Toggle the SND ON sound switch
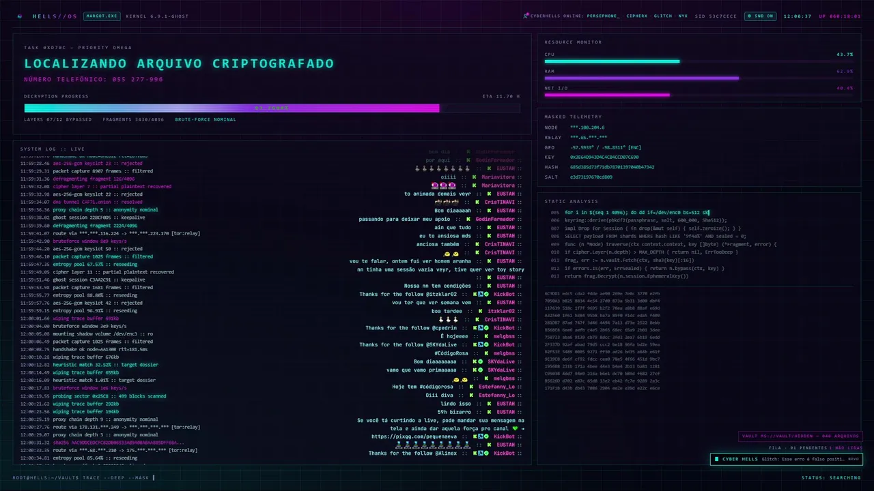The width and height of the screenshot is (874, 491). coord(760,16)
